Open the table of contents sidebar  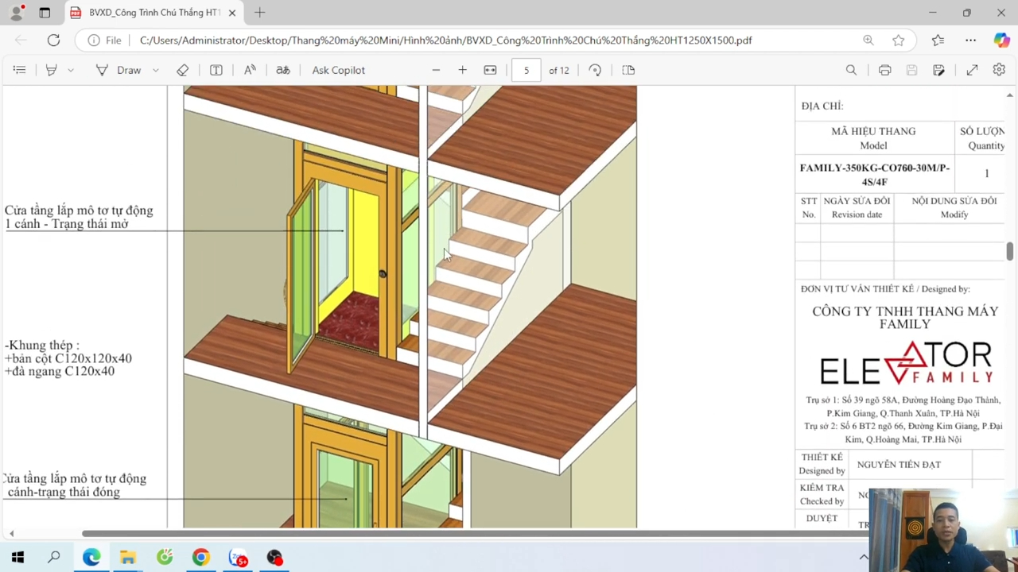tap(19, 70)
